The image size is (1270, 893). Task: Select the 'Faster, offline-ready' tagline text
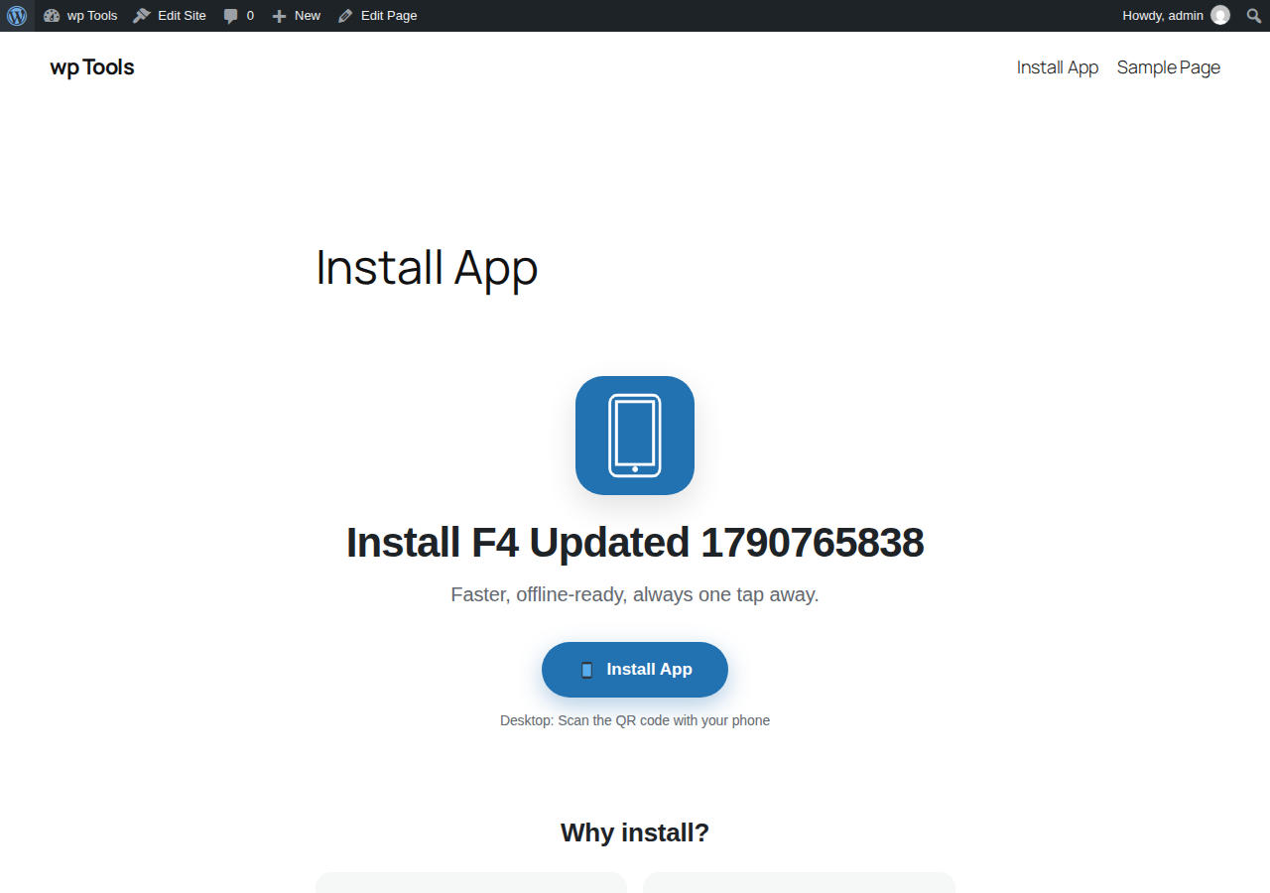[635, 594]
